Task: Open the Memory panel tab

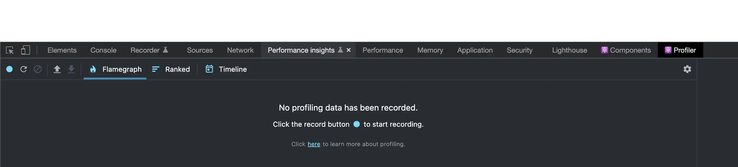Action: coord(430,50)
